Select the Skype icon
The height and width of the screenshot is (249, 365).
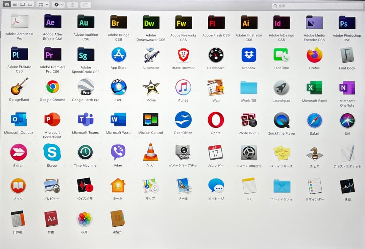coord(52,153)
